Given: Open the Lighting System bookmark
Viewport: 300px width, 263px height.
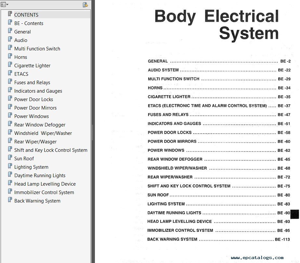Looking at the screenshot, I should [x=31, y=167].
